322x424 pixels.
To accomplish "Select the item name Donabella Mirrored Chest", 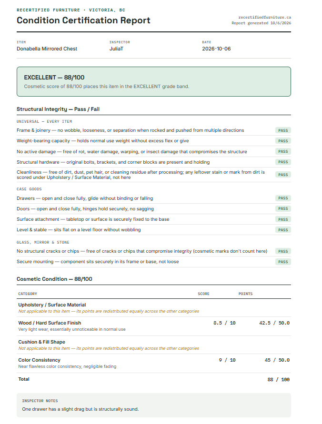I will [x=47, y=49].
